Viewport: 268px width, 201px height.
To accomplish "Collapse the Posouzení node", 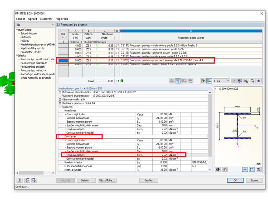I will [x=60, y=107].
